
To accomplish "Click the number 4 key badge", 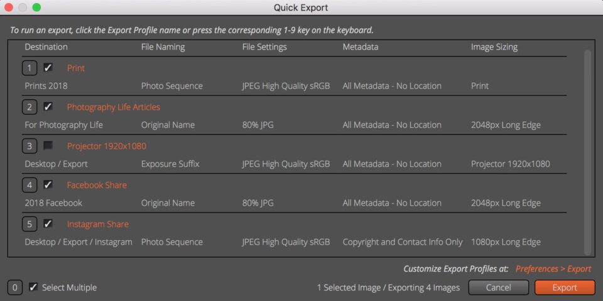I will point(30,185).
